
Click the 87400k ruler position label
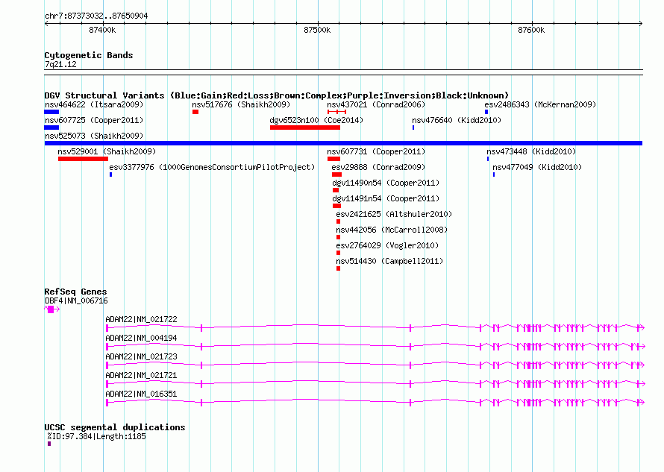(102, 30)
